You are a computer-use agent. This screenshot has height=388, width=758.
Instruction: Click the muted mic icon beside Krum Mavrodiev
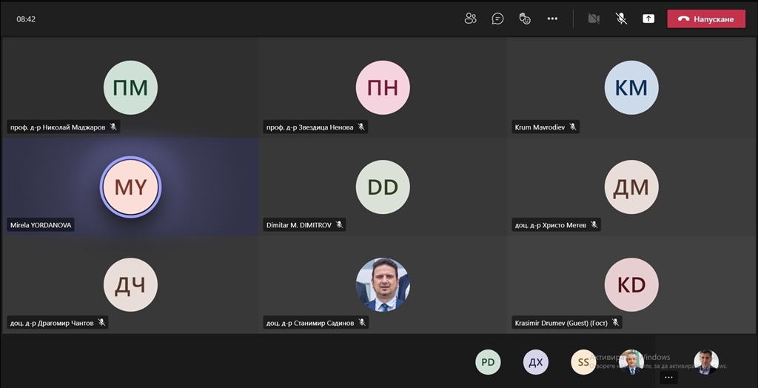point(572,127)
